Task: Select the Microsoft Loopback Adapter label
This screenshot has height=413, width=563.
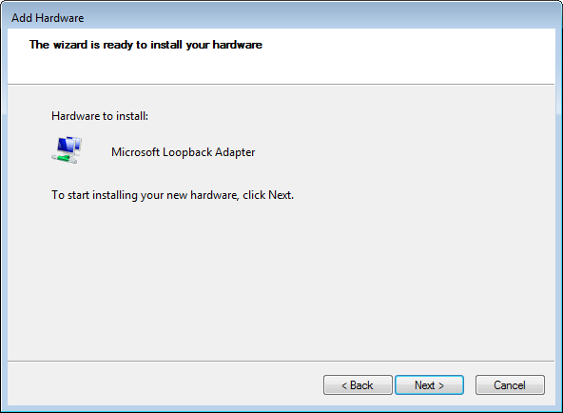Action: click(x=184, y=152)
